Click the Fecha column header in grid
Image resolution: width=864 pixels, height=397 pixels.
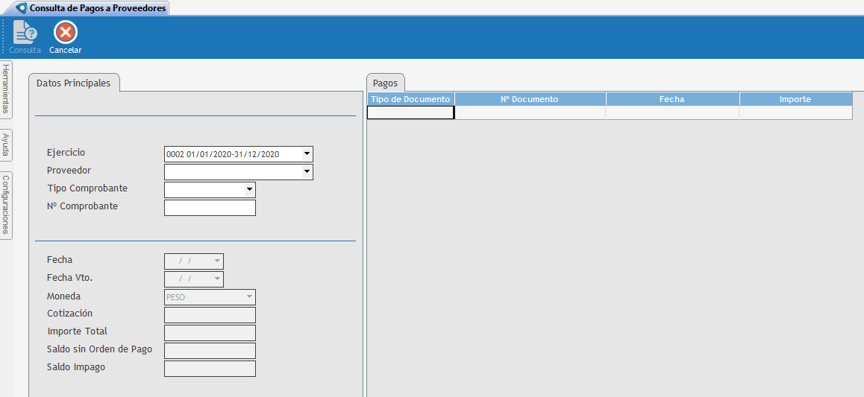pyautogui.click(x=672, y=99)
